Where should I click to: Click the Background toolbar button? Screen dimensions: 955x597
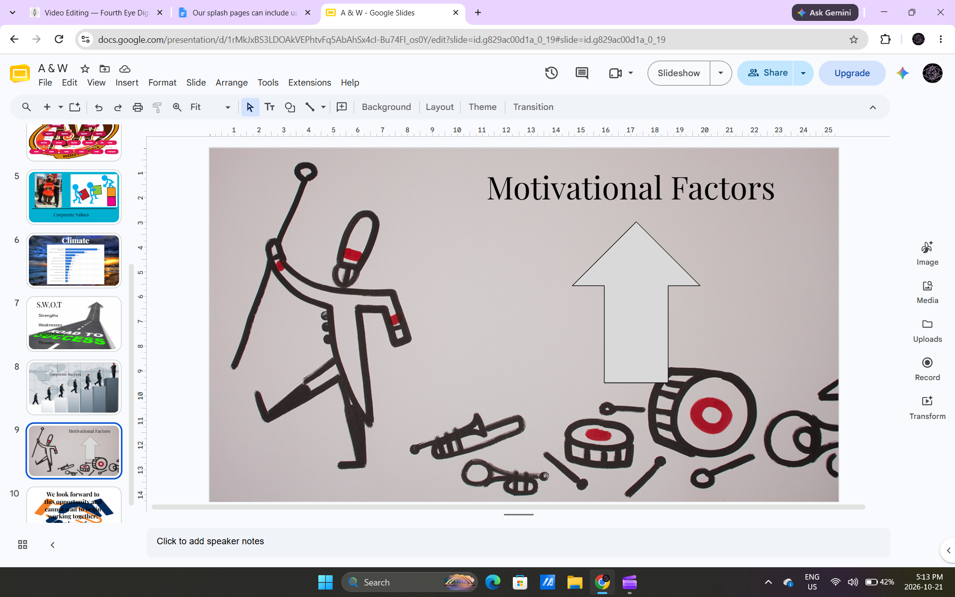(x=386, y=107)
